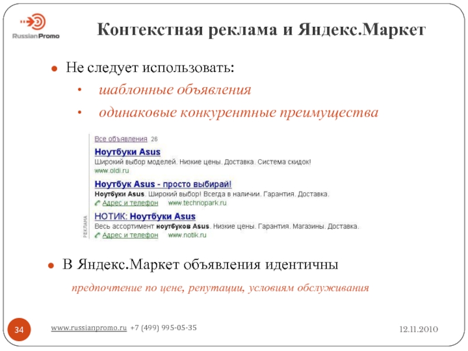Image resolution: width=468 pixels, height=351 pixels.
Task: Select the slide title 'Контекстная реклама и Яндекс.Маркет'
Action: 261,30
